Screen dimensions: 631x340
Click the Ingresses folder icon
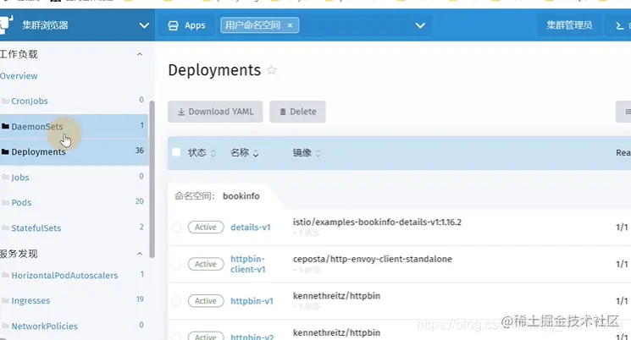click(x=5, y=300)
